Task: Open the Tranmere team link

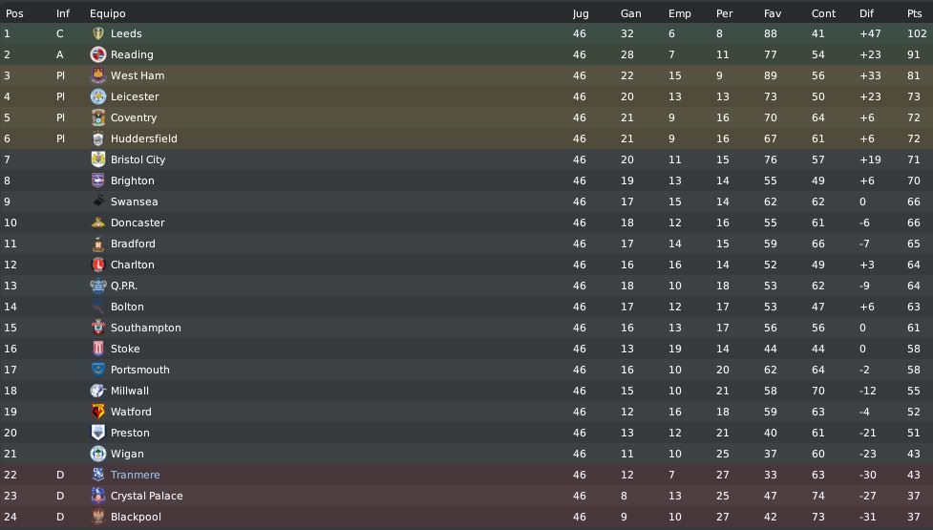Action: tap(135, 475)
